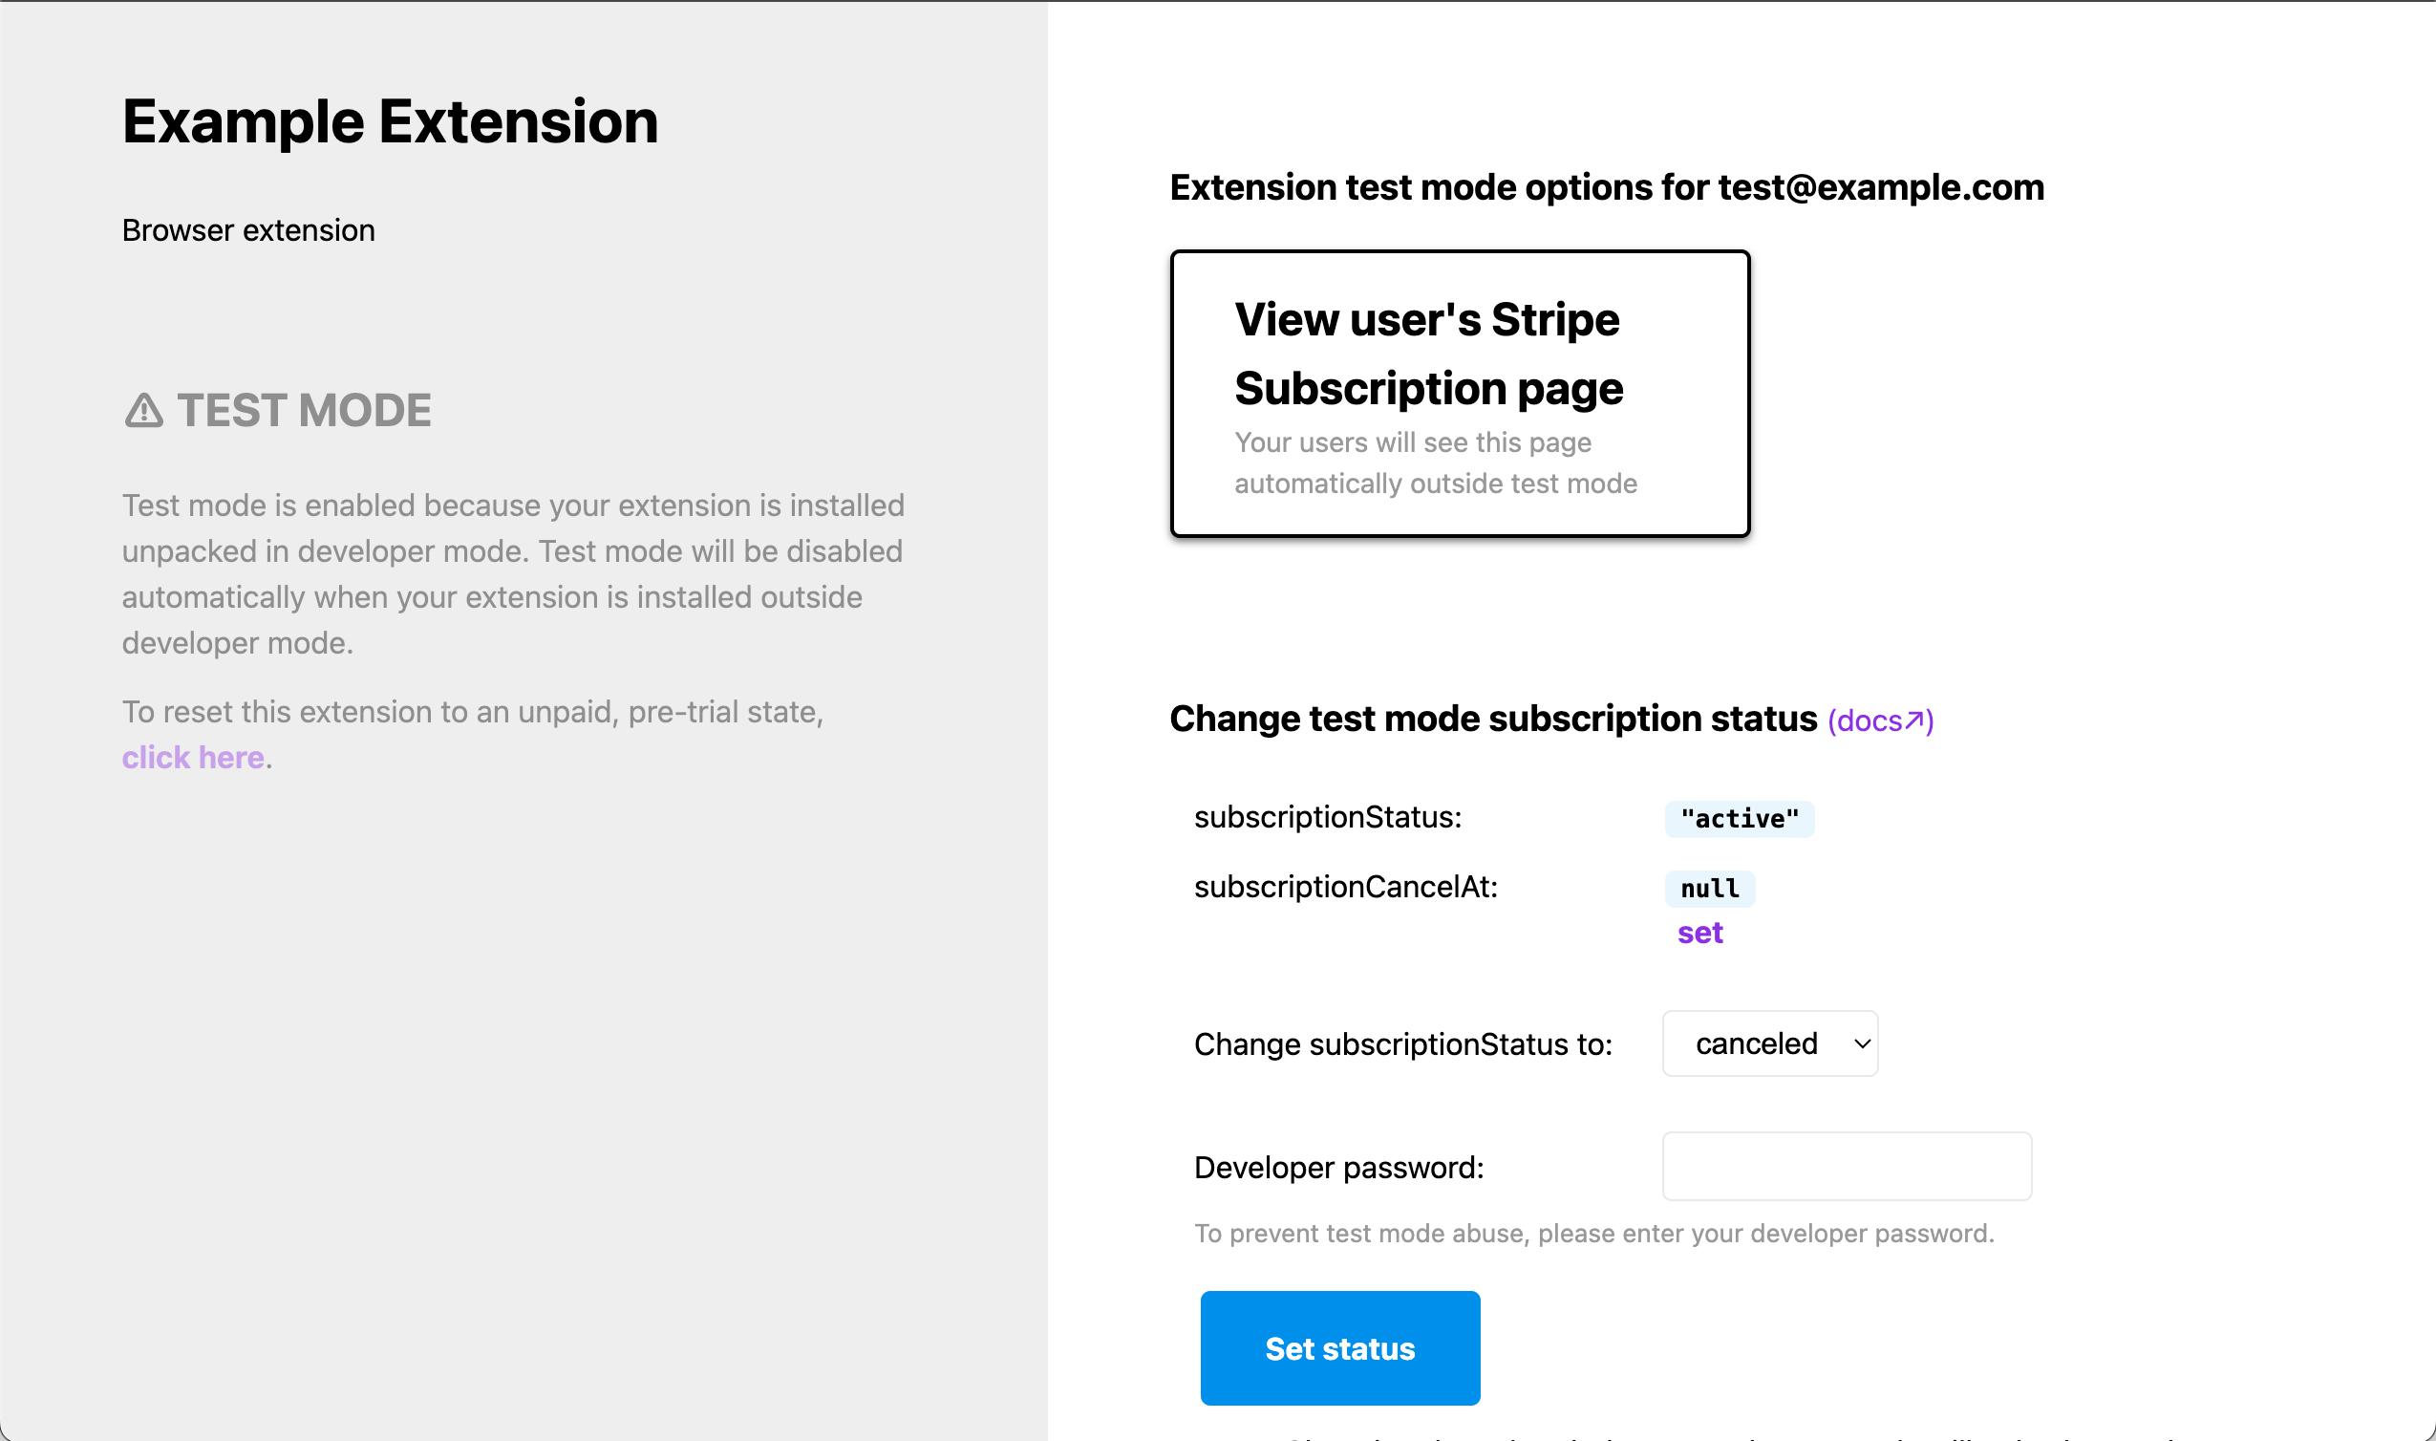Viewport: 2436px width, 1441px height.
Task: Open View user's Stripe Subscription page card
Action: pyautogui.click(x=1460, y=394)
